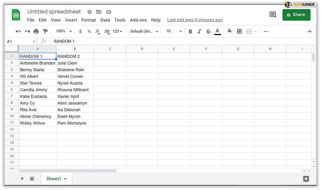Open the Fill color paint bucket
Viewport: 321px width, 190px height.
[230, 31]
